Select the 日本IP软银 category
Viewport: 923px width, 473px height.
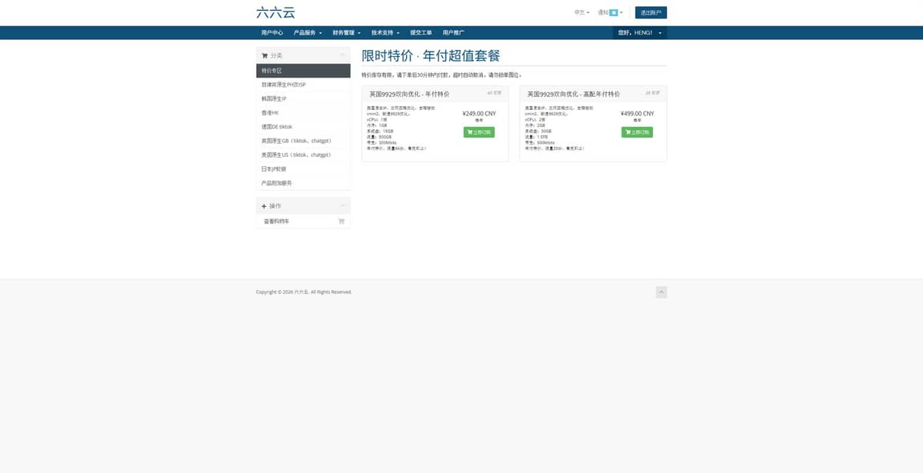303,169
